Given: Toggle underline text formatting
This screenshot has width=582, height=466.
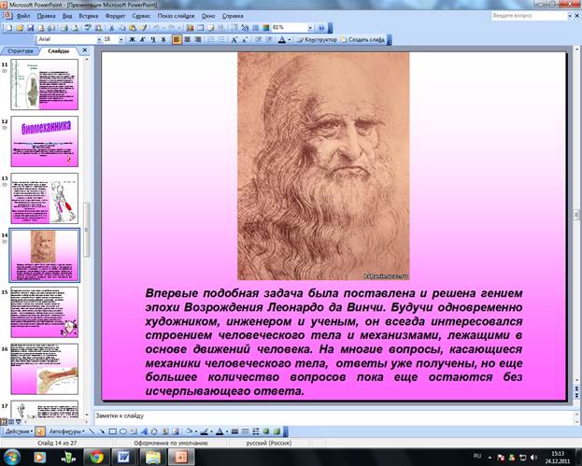Looking at the screenshot, I should (x=152, y=40).
